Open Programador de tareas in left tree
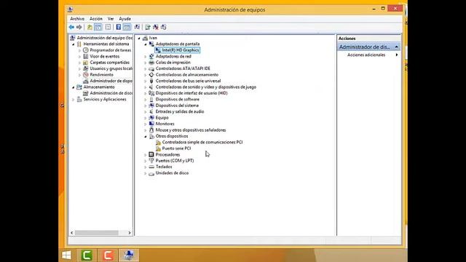The image size is (466, 262). pos(110,50)
